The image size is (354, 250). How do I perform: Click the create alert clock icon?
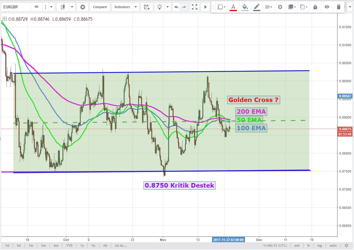(x=147, y=7)
